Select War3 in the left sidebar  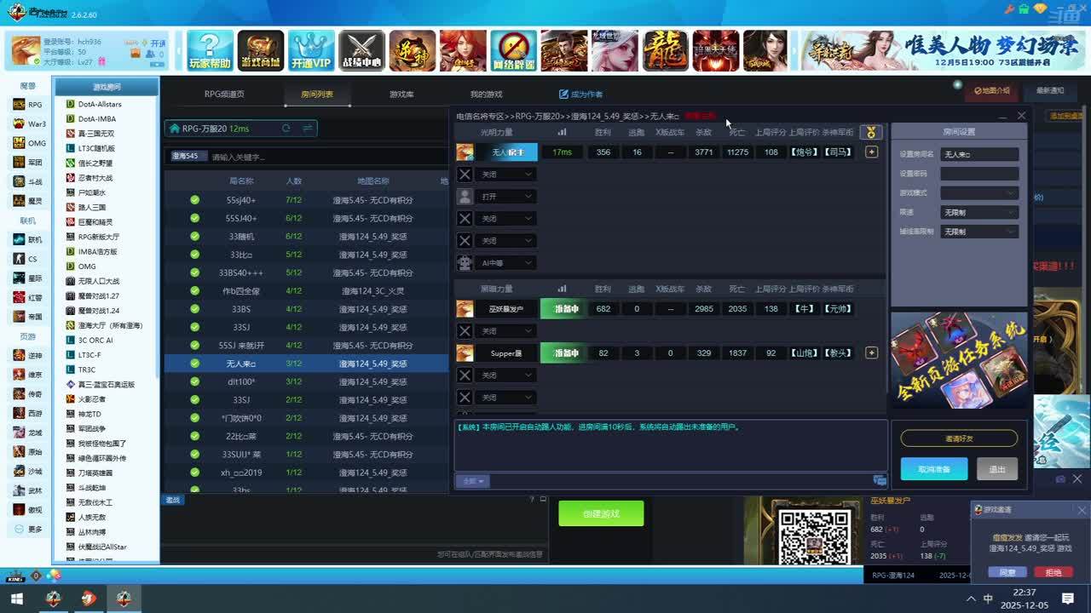point(29,123)
